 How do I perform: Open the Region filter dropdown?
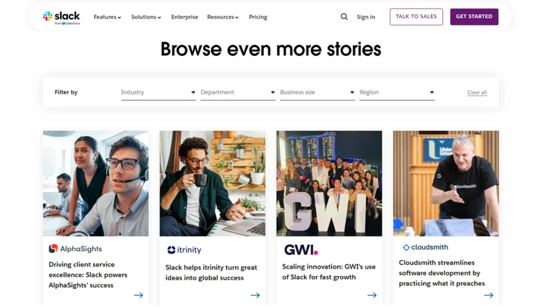coord(397,92)
